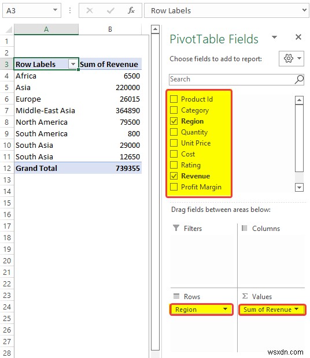
Task: Tick the Profit Margin field checkbox
Action: (x=174, y=187)
